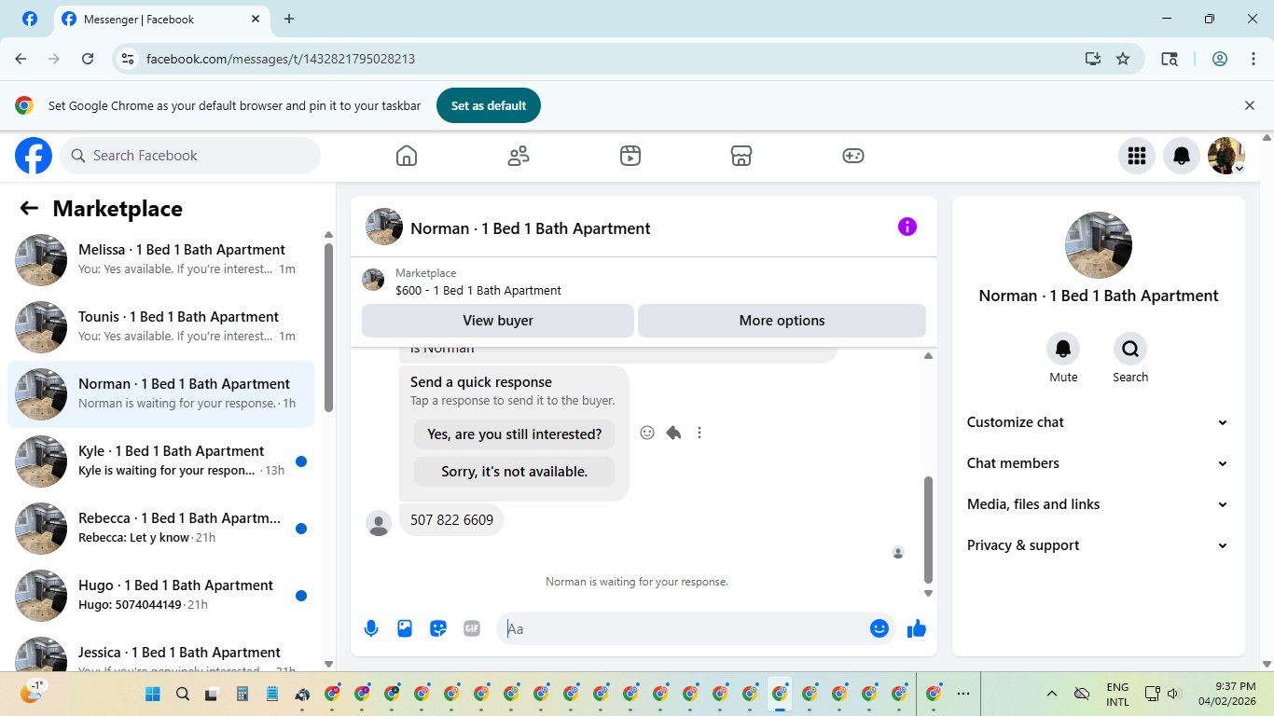Dismiss the Chrome default browser banner
The image size is (1274, 716).
[1250, 105]
